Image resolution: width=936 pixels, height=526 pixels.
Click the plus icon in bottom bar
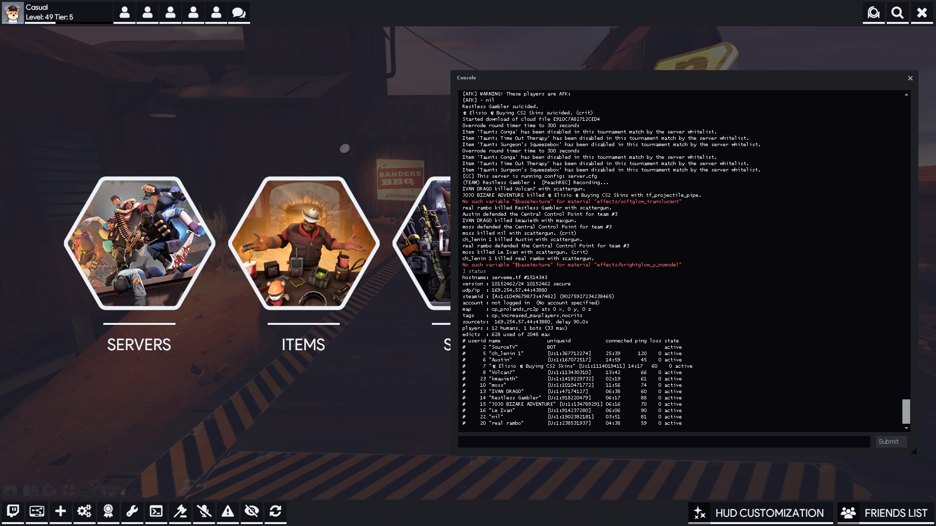coord(60,511)
